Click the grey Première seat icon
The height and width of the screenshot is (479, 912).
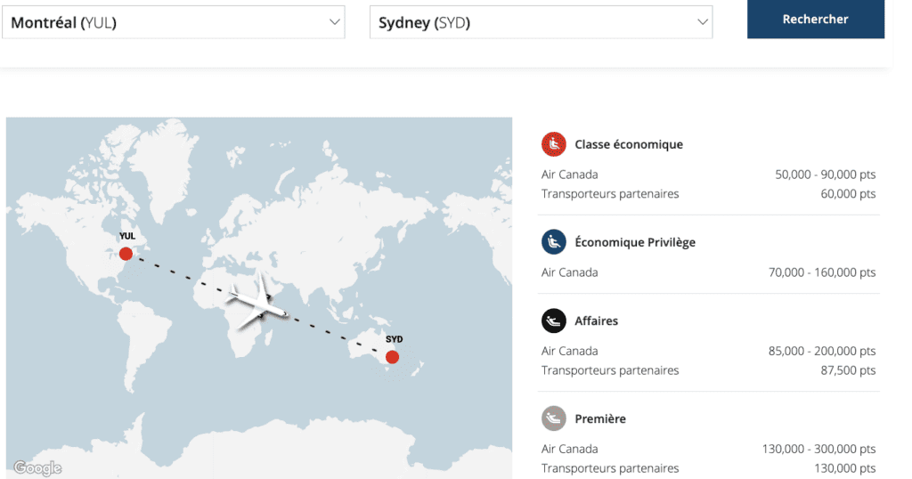554,418
